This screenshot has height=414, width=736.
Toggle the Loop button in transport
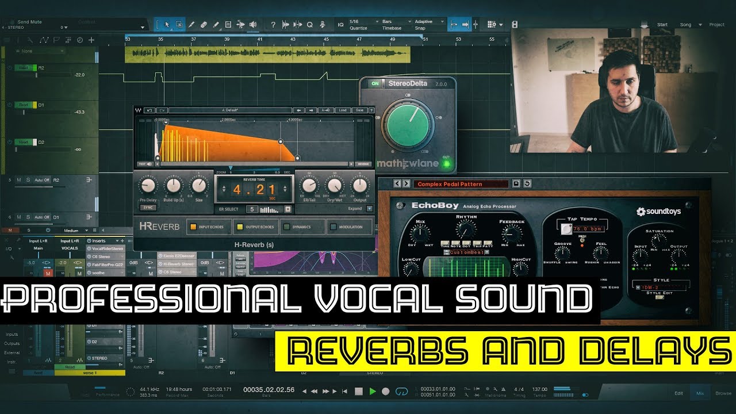[402, 392]
